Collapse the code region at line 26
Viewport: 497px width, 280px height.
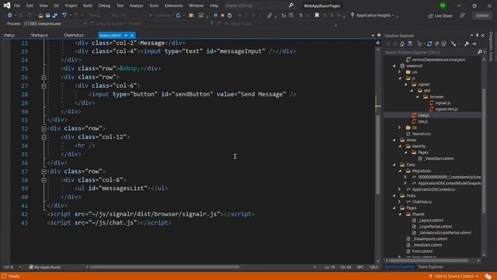(x=43, y=77)
